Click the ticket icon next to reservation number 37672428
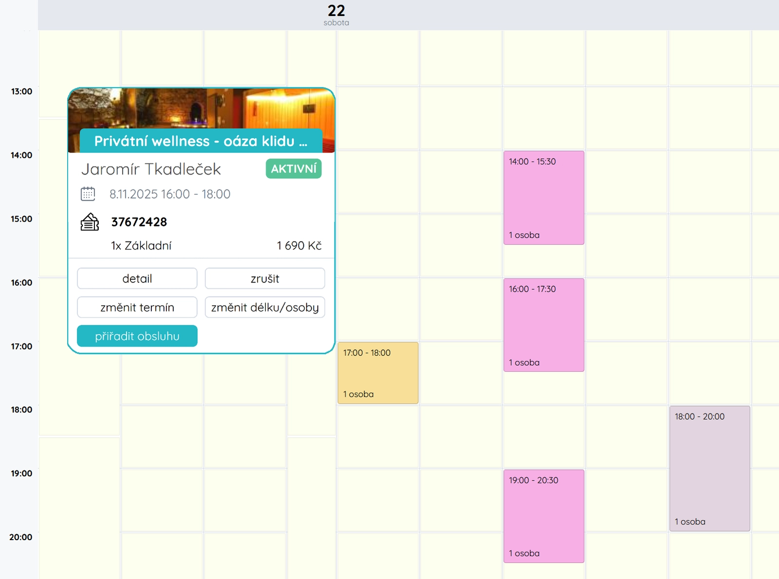779x579 pixels. pyautogui.click(x=89, y=222)
